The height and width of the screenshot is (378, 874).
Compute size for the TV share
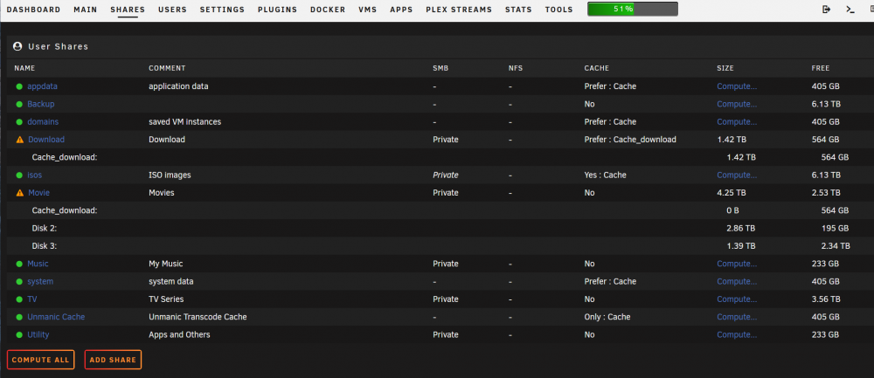point(737,299)
